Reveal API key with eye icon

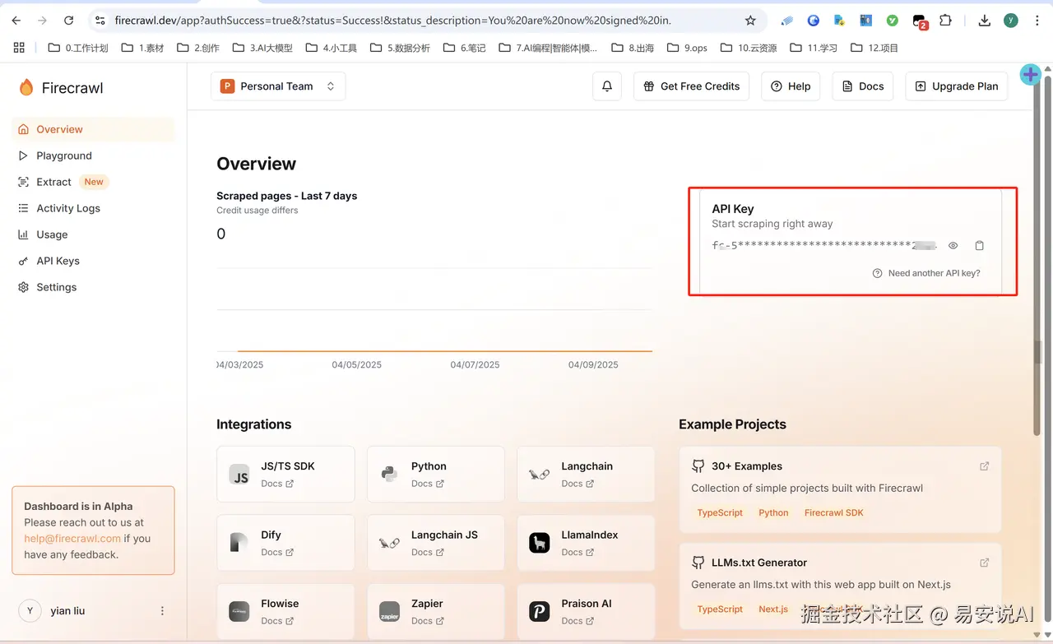tap(953, 246)
